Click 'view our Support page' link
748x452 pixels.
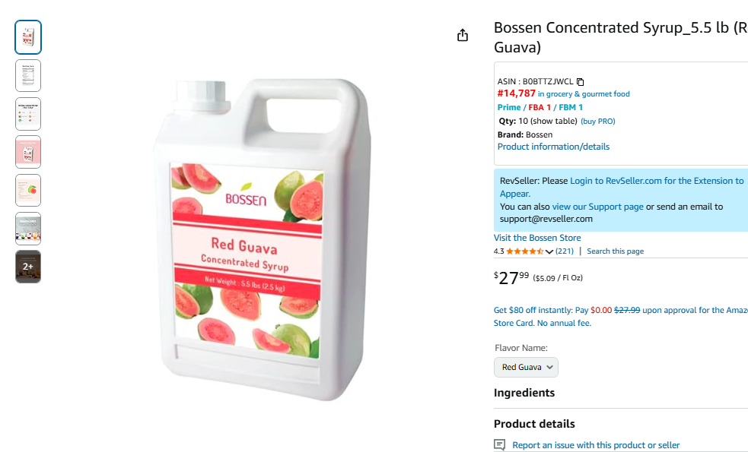click(x=597, y=207)
